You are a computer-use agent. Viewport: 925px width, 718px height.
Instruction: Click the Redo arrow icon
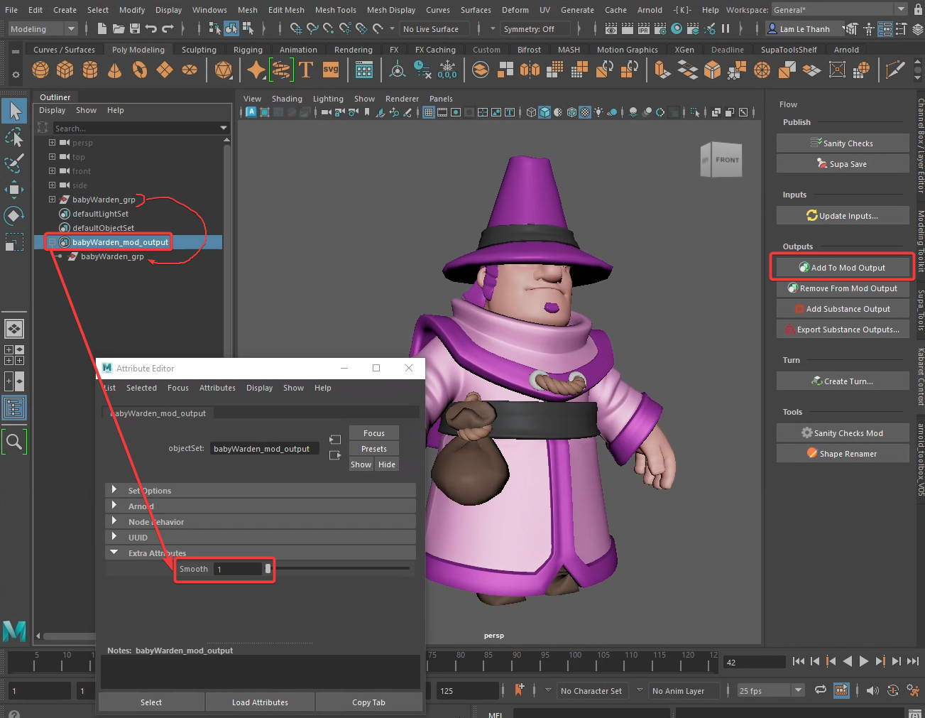(168, 28)
